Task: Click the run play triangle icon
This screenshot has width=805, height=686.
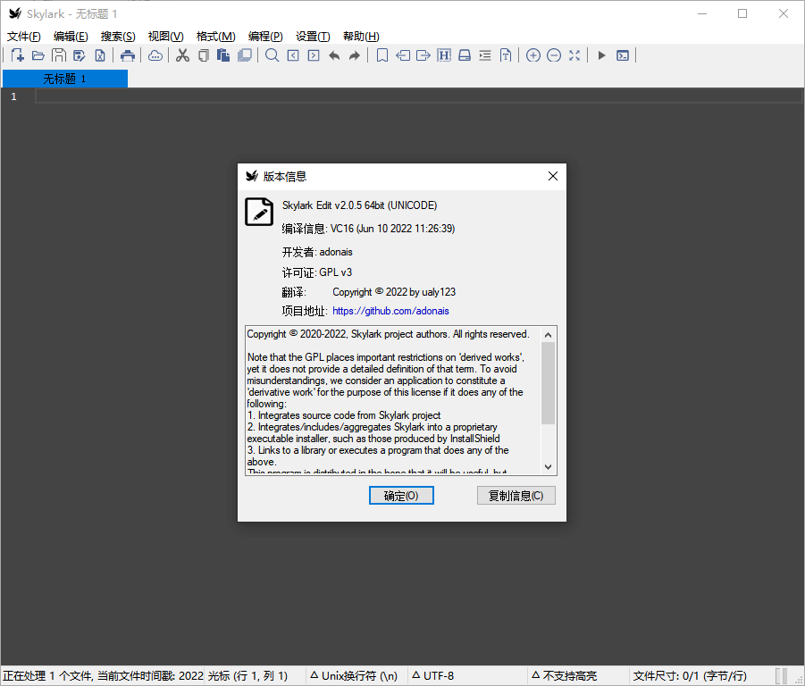Action: [601, 55]
